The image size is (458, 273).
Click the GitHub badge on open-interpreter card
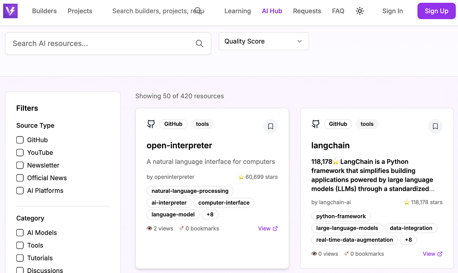173,124
